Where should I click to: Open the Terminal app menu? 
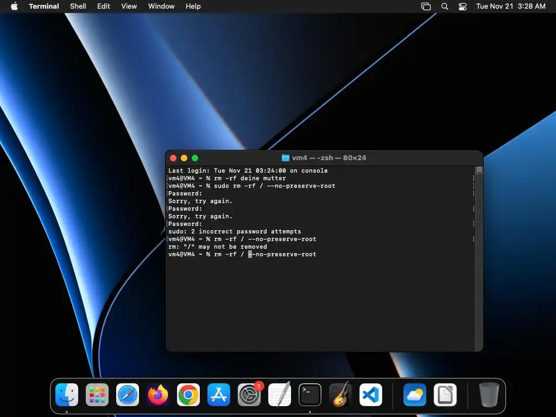tap(44, 6)
